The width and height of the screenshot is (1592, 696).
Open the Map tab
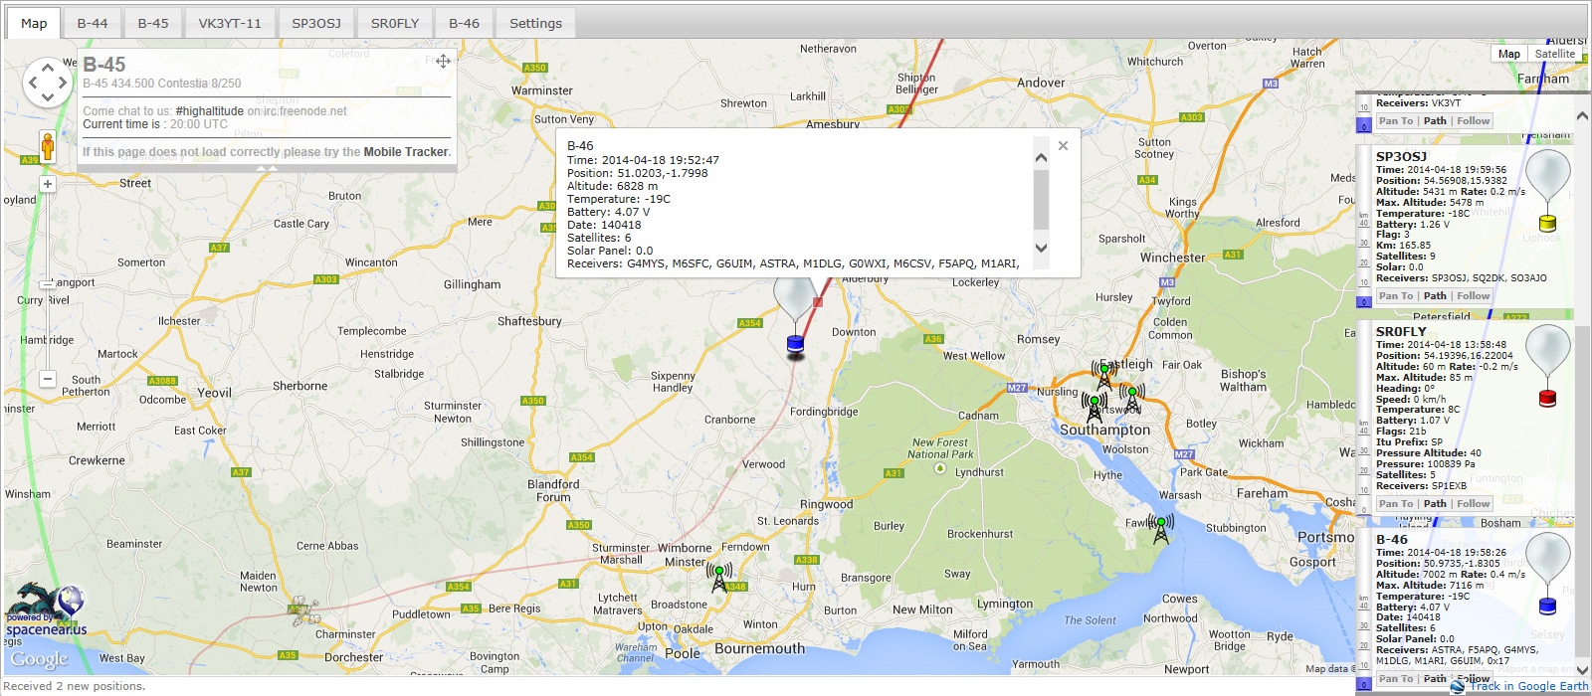(34, 23)
